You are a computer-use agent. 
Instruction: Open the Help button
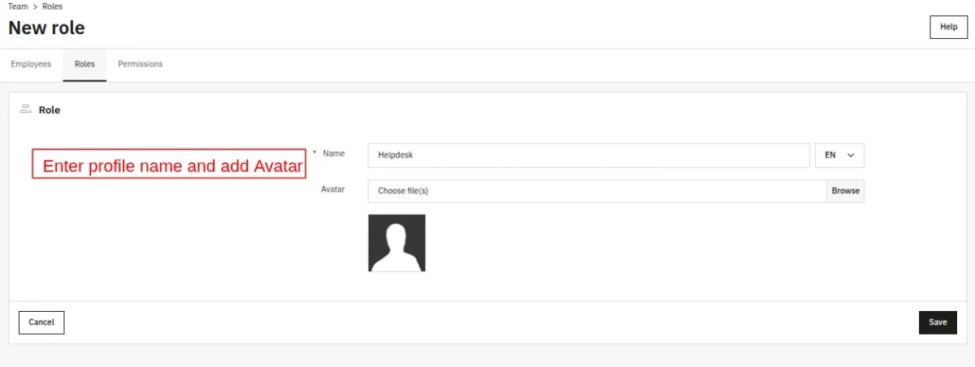pos(949,27)
